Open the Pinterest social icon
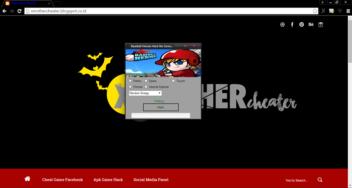 click(x=301, y=24)
